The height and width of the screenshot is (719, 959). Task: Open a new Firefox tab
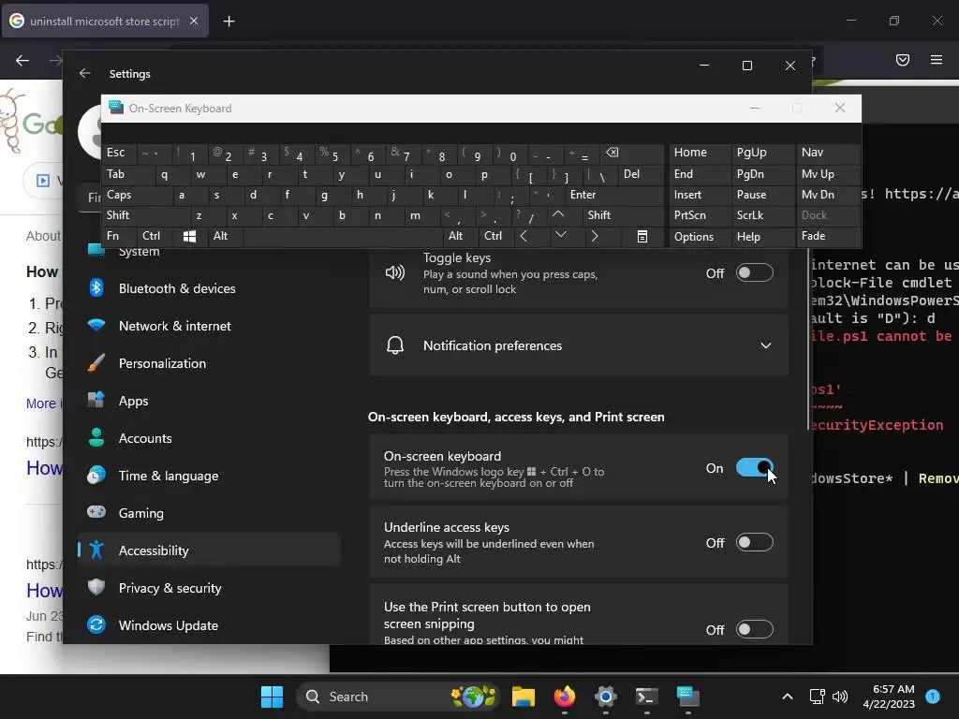click(x=229, y=22)
